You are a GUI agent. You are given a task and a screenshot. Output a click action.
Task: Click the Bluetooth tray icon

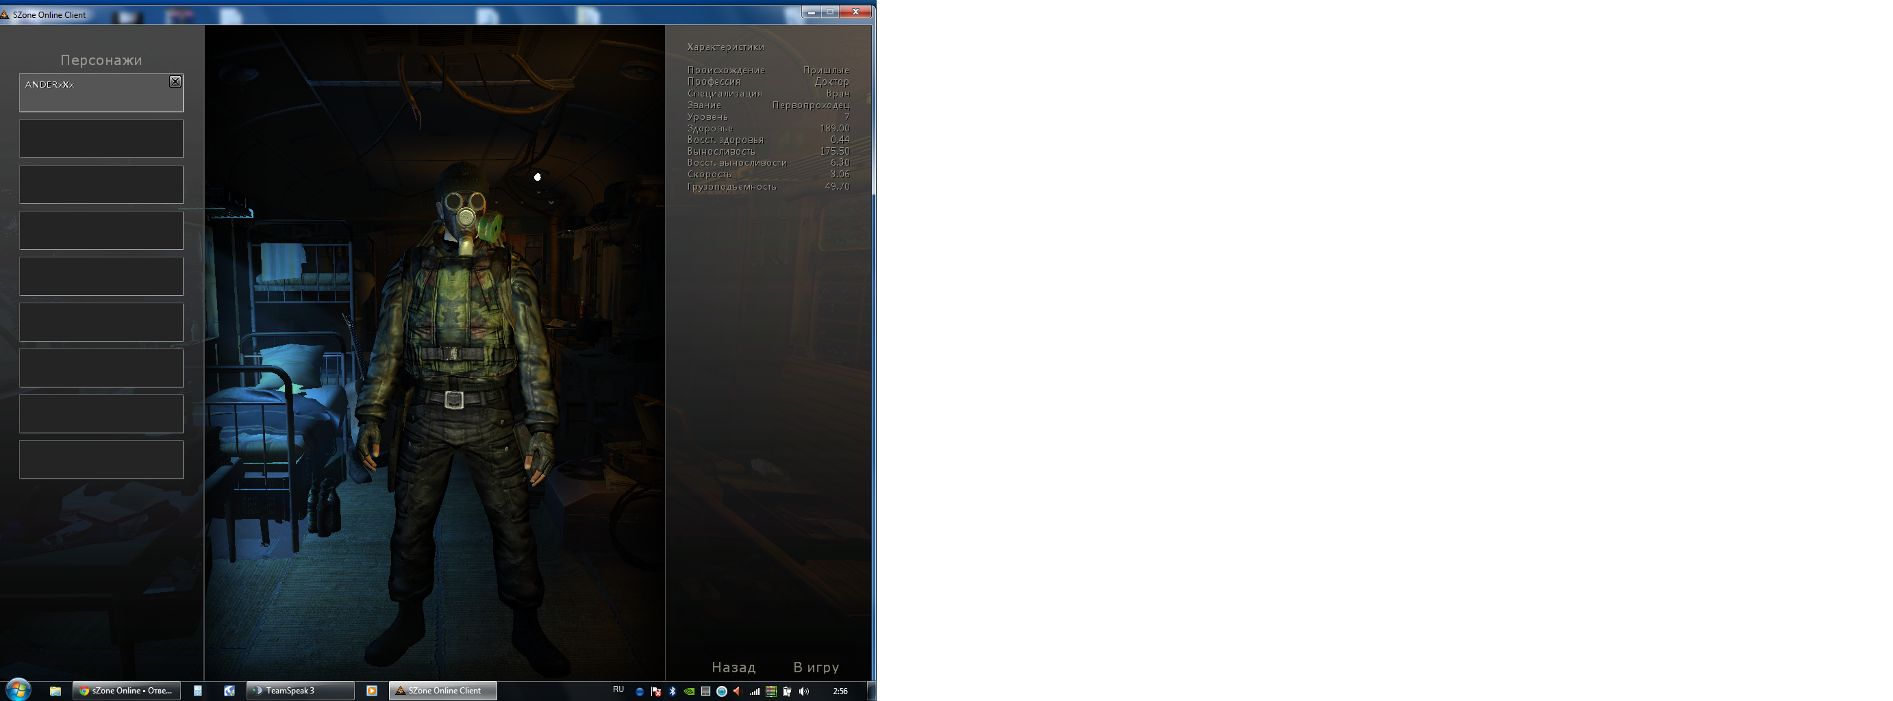[x=672, y=691]
